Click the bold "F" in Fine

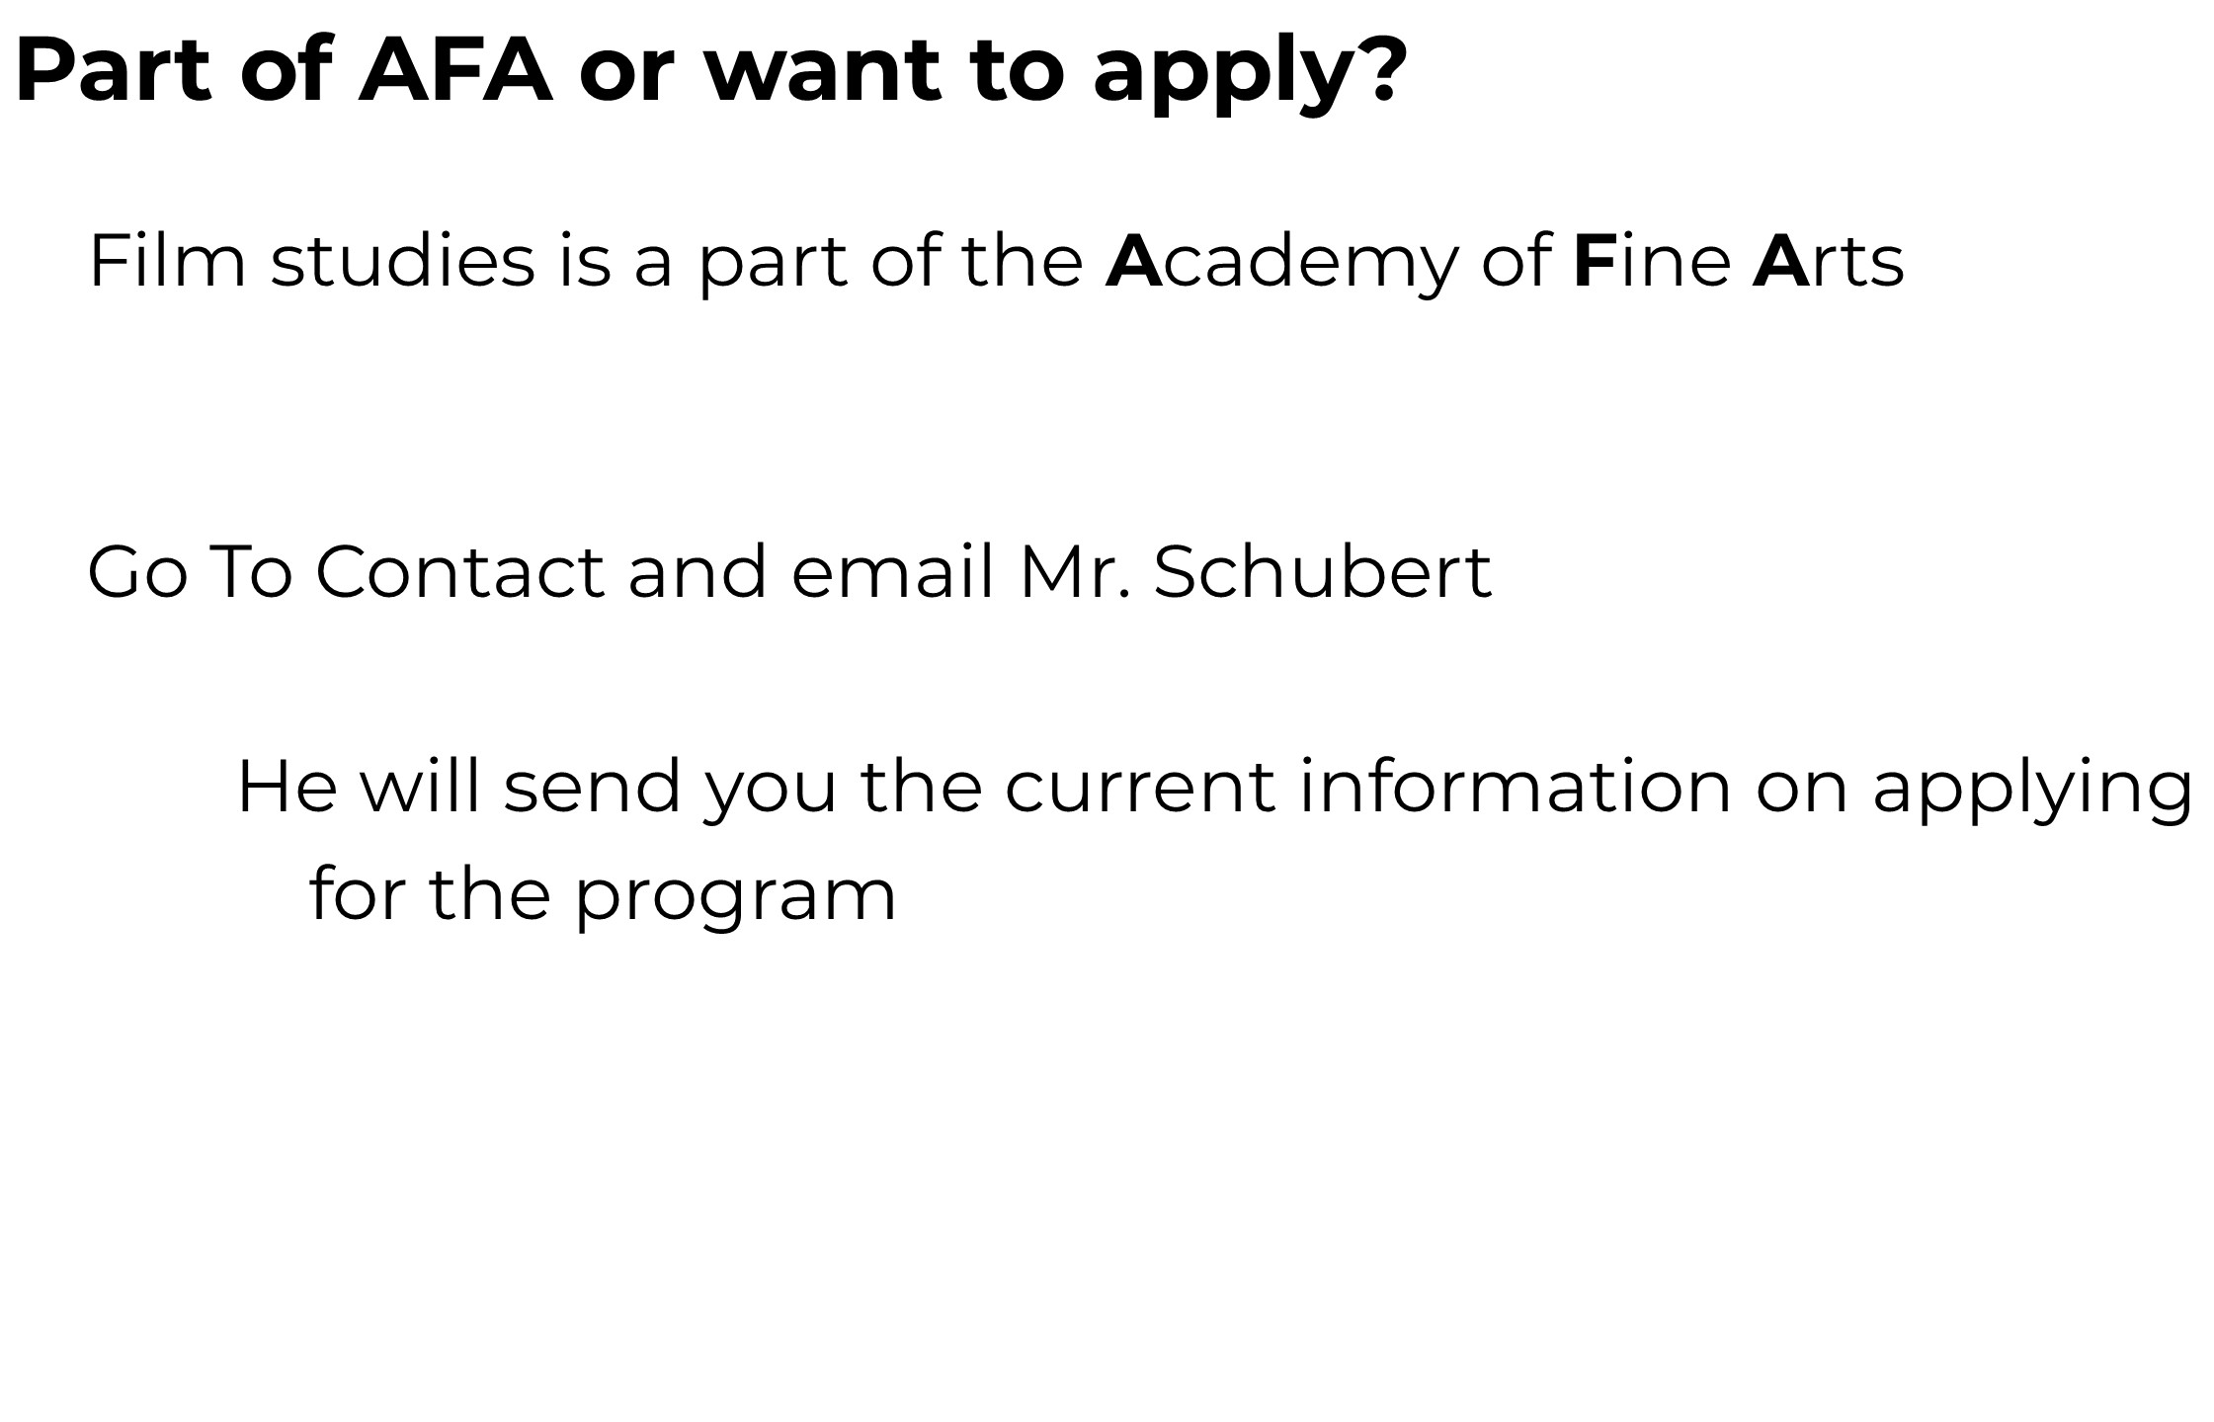(1593, 261)
